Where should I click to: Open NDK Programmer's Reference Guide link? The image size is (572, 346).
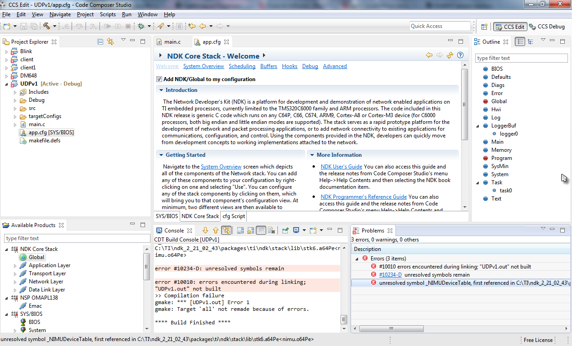363,197
